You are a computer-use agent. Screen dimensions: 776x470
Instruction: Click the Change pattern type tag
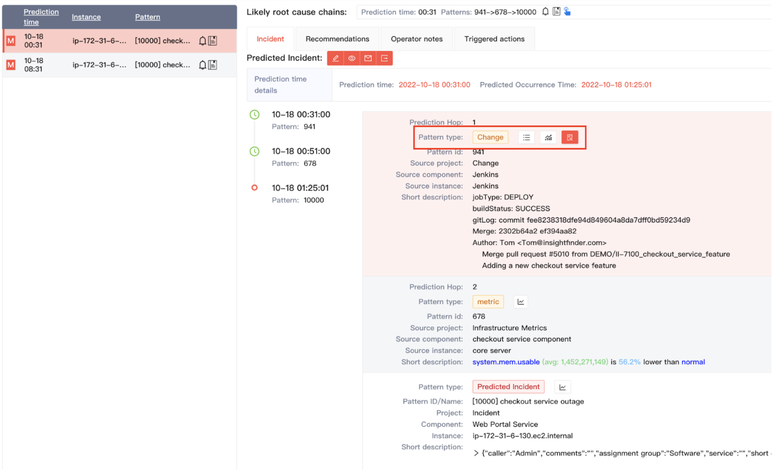pyautogui.click(x=490, y=138)
